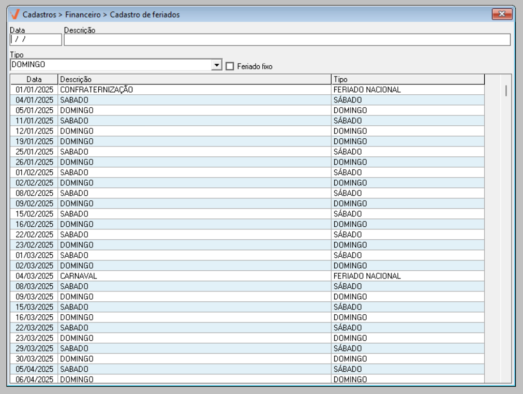Open the Tipo dropdown arrow
523x394 pixels.
click(x=216, y=65)
